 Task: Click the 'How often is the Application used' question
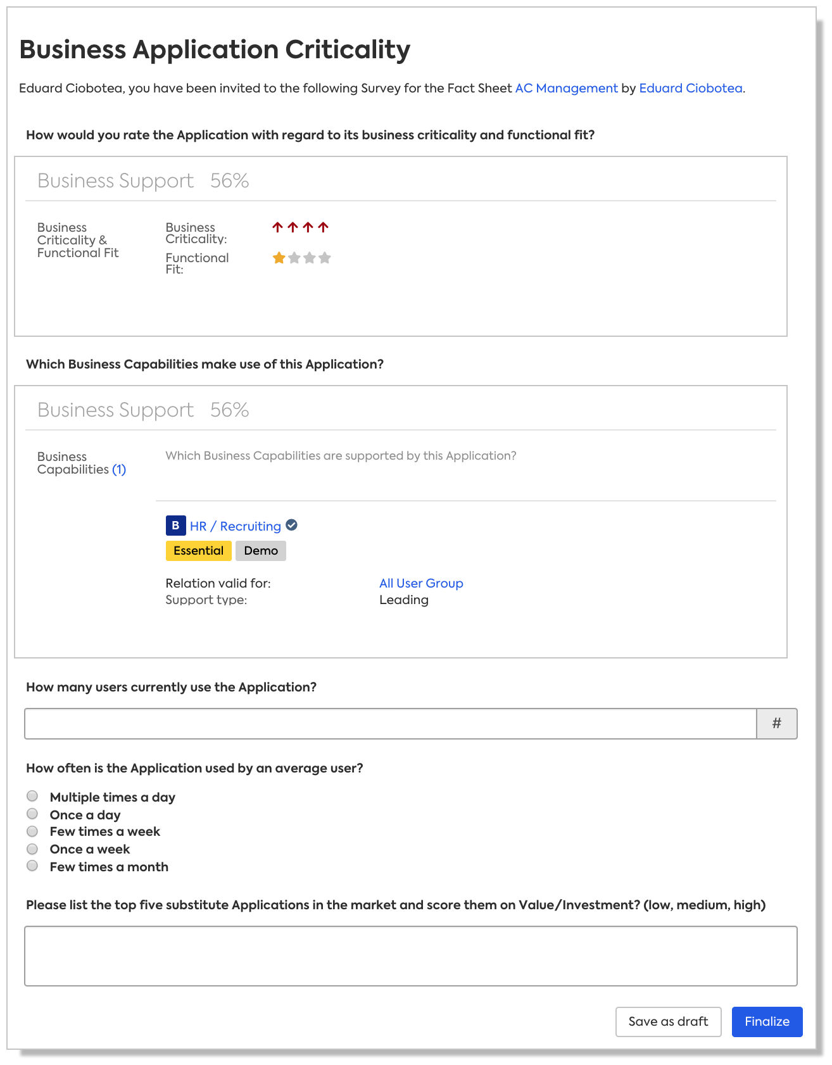[x=194, y=768]
